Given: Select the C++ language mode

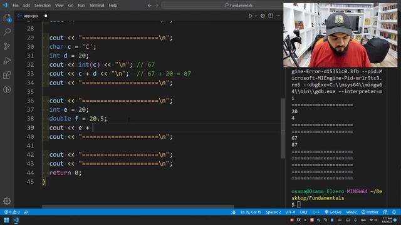Looking at the screenshot, I should [x=316, y=212].
